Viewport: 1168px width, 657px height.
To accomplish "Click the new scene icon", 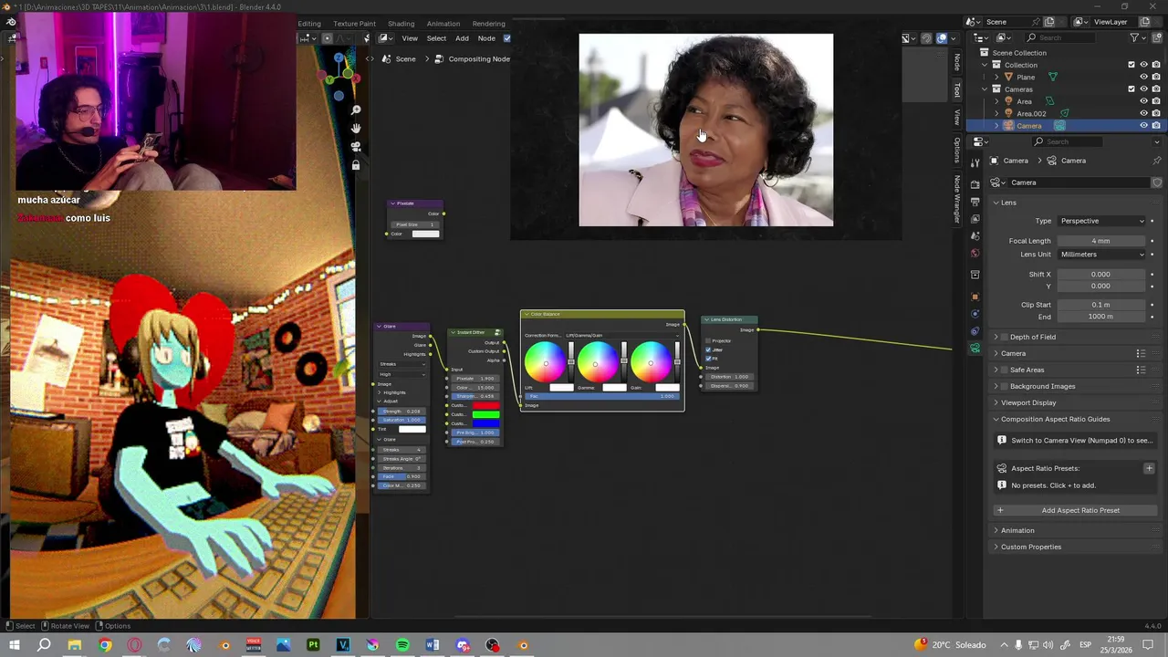I will (x=1049, y=22).
